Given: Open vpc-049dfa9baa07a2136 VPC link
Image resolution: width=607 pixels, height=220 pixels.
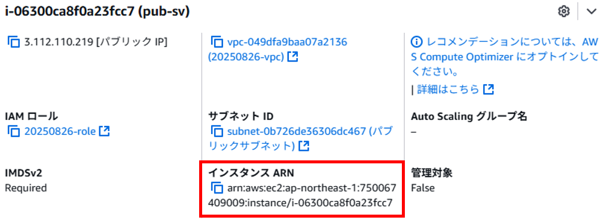Looking at the screenshot, I should tap(277, 49).
